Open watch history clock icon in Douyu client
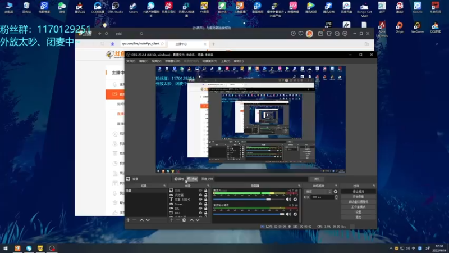Image resolution: width=449 pixels, height=253 pixels. (x=293, y=34)
